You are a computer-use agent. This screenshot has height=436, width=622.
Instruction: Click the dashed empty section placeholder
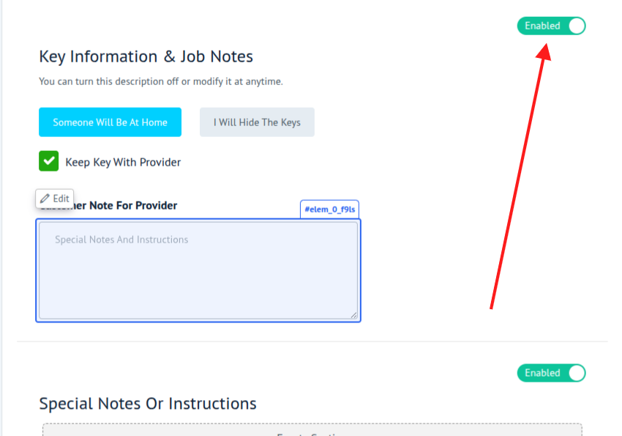tap(312, 430)
